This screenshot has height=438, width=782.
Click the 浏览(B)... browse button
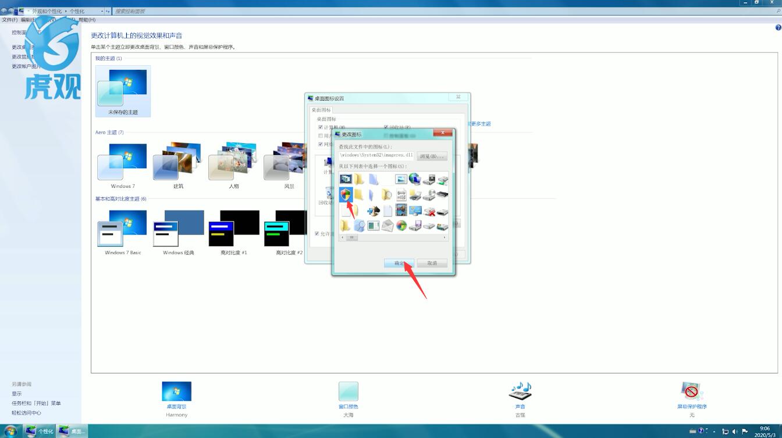[432, 156]
